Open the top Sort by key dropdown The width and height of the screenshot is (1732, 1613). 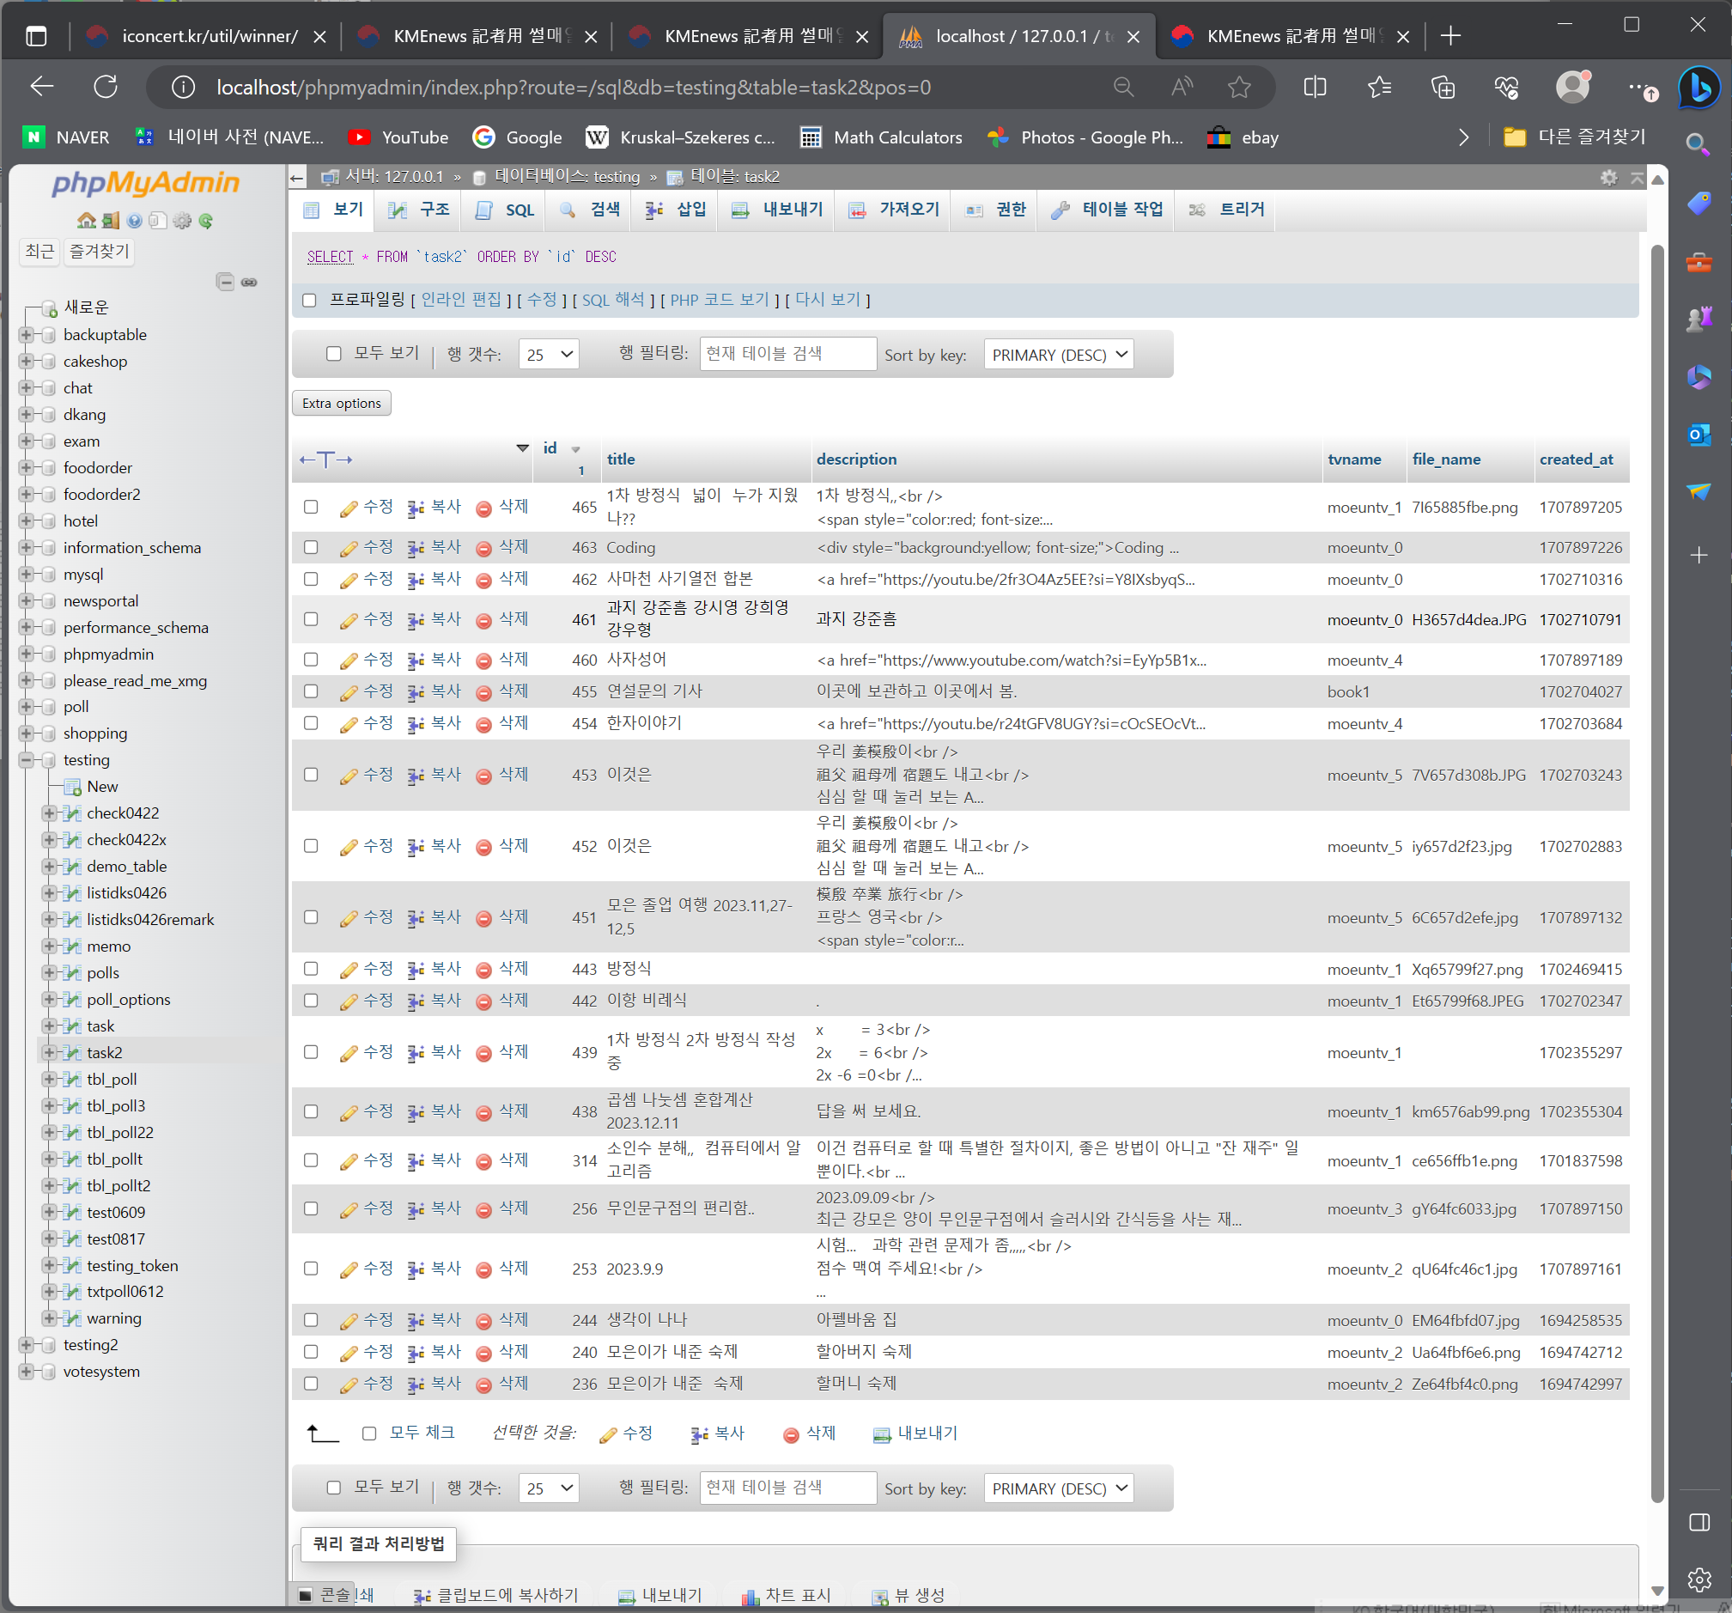point(1058,355)
